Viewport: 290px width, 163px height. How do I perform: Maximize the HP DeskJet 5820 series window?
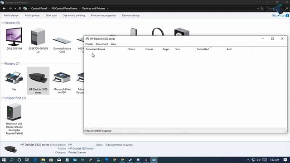(x=272, y=38)
